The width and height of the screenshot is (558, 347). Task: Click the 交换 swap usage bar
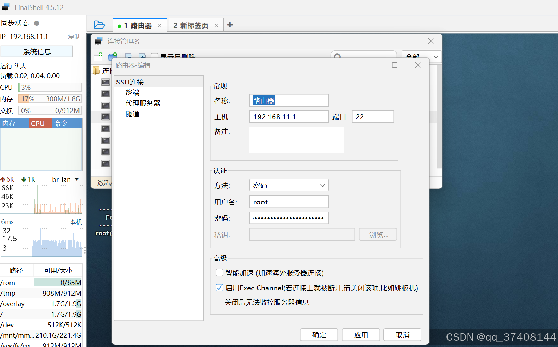(50, 111)
